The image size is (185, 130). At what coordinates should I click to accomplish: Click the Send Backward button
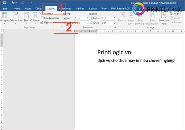click(x=152, y=18)
